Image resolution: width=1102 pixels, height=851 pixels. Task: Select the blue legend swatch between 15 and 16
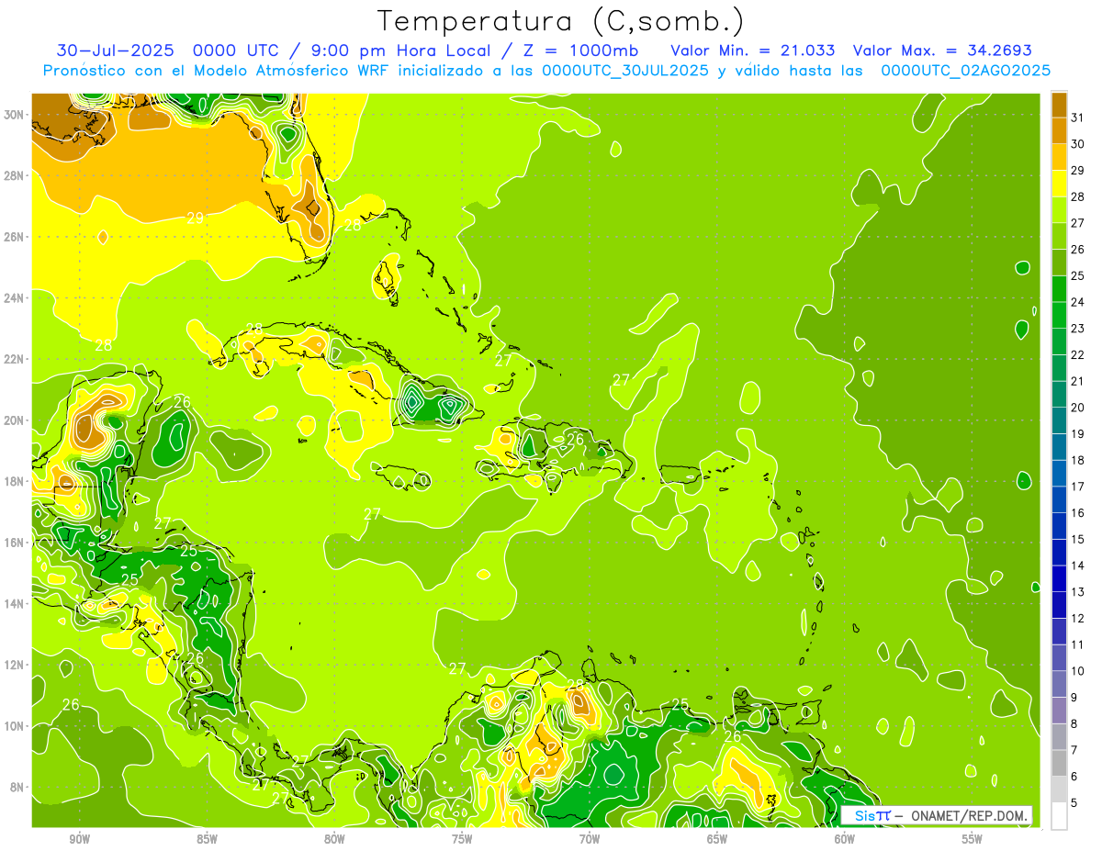click(x=1059, y=526)
